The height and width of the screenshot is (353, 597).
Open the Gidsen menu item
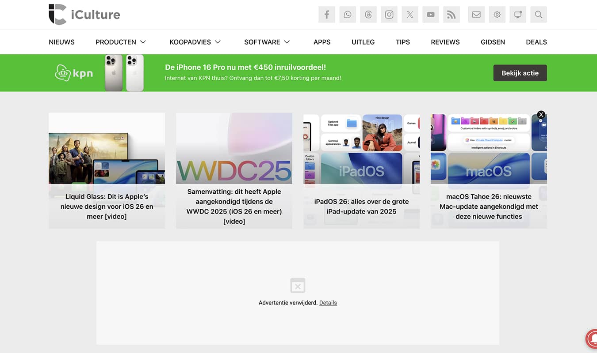(x=493, y=42)
